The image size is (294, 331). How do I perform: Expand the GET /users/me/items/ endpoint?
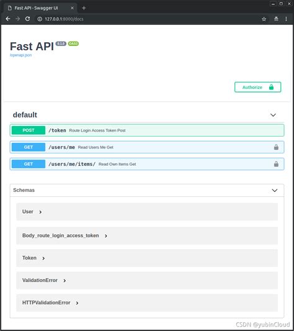147,164
